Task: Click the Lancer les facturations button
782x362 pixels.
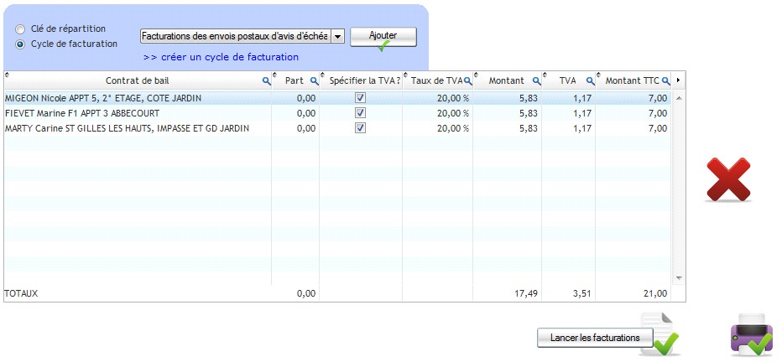Action: (x=595, y=338)
